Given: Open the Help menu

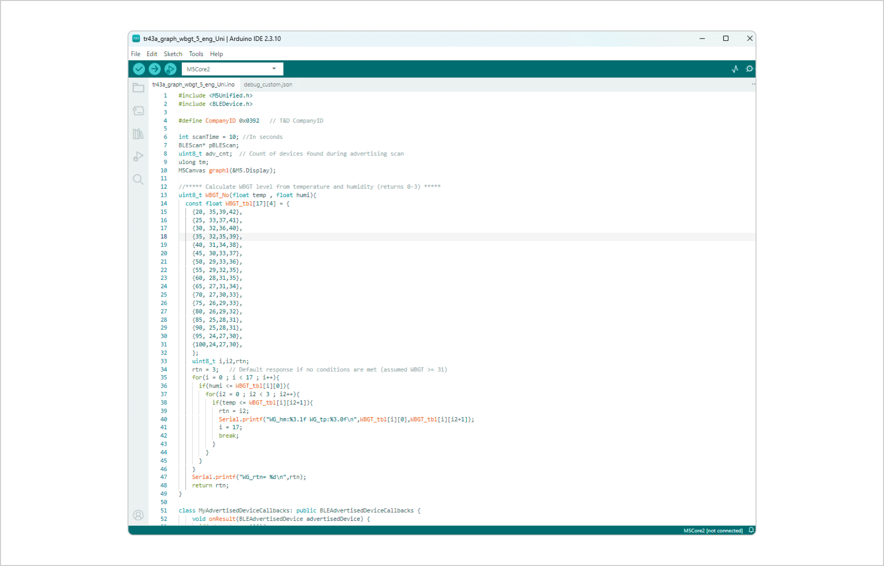Looking at the screenshot, I should 216,54.
